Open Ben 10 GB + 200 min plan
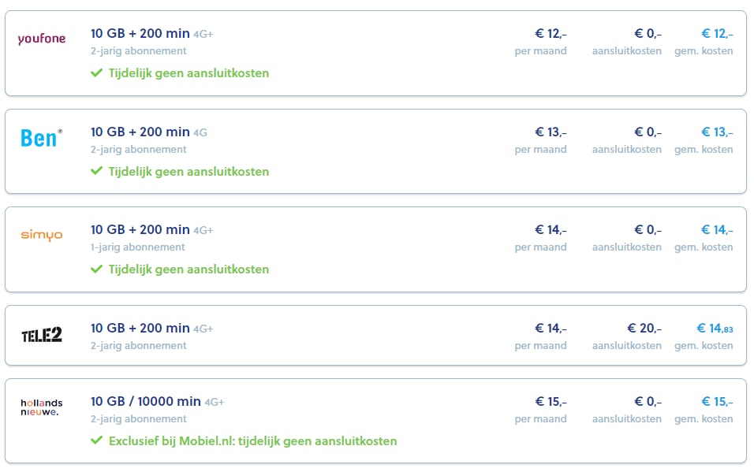This screenshot has height=472, width=754. click(140, 132)
